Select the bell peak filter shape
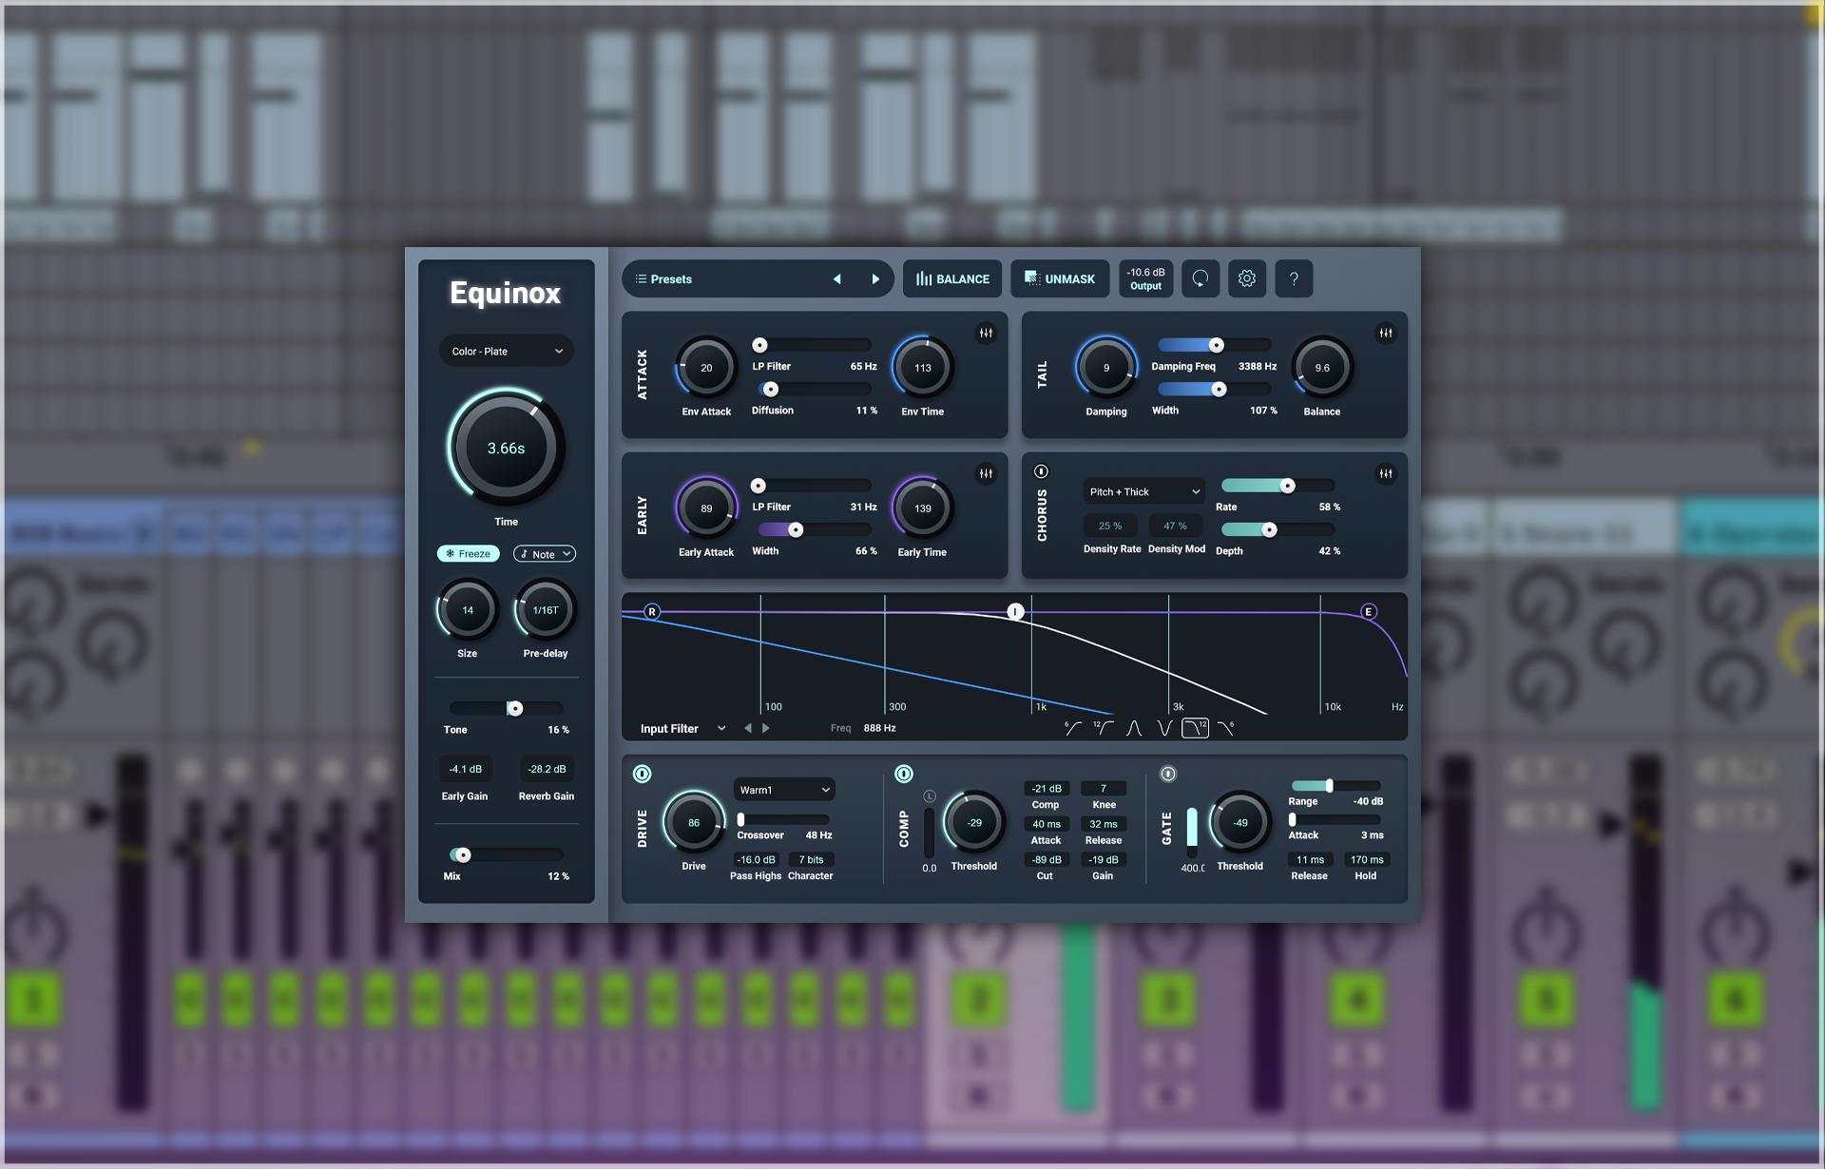 (x=1134, y=729)
